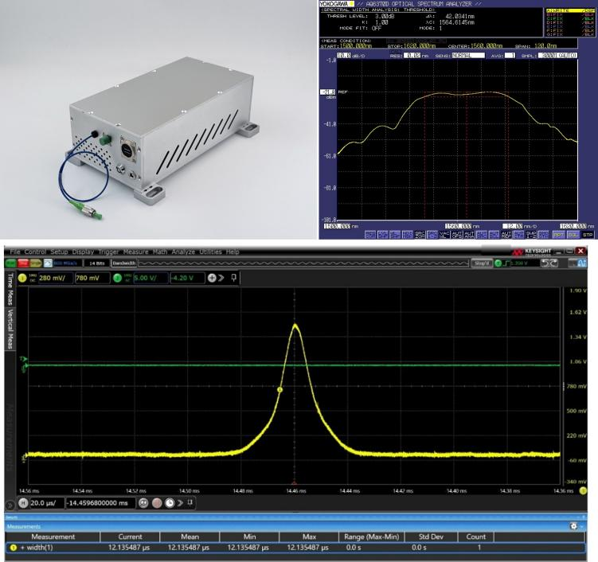The image size is (598, 562).
Task: Open the Trigger menu
Action: click(107, 252)
